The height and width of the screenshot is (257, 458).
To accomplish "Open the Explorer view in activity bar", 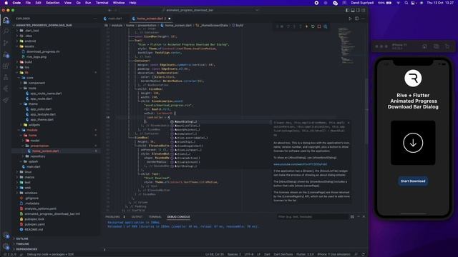I will coord(6,20).
